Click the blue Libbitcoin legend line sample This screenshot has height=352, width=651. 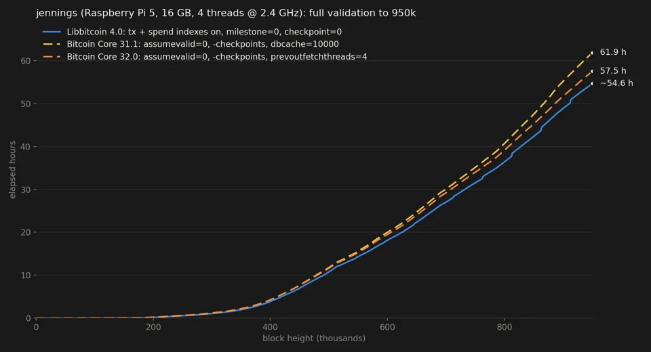point(52,32)
